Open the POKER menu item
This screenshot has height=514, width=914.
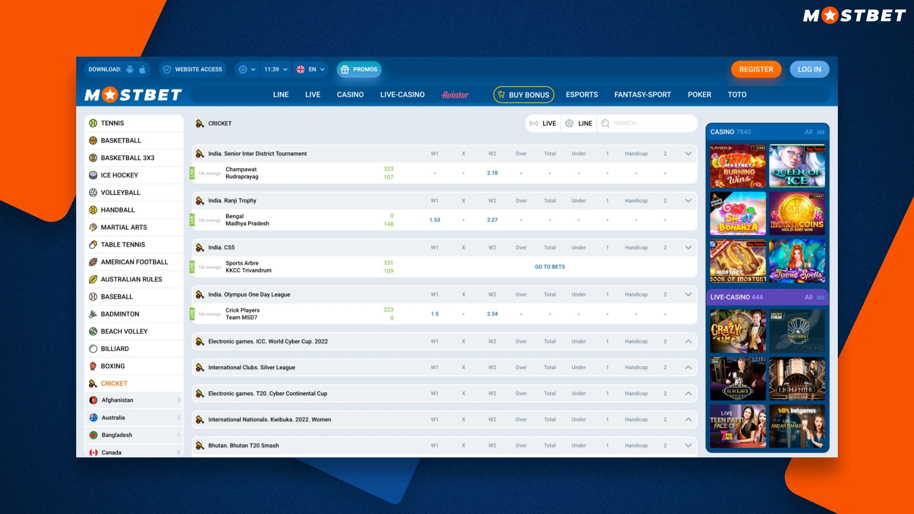[x=699, y=95]
